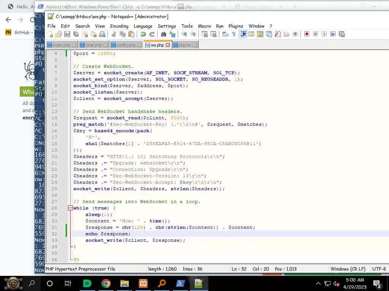Click the Redo toolbar icon

152,34
